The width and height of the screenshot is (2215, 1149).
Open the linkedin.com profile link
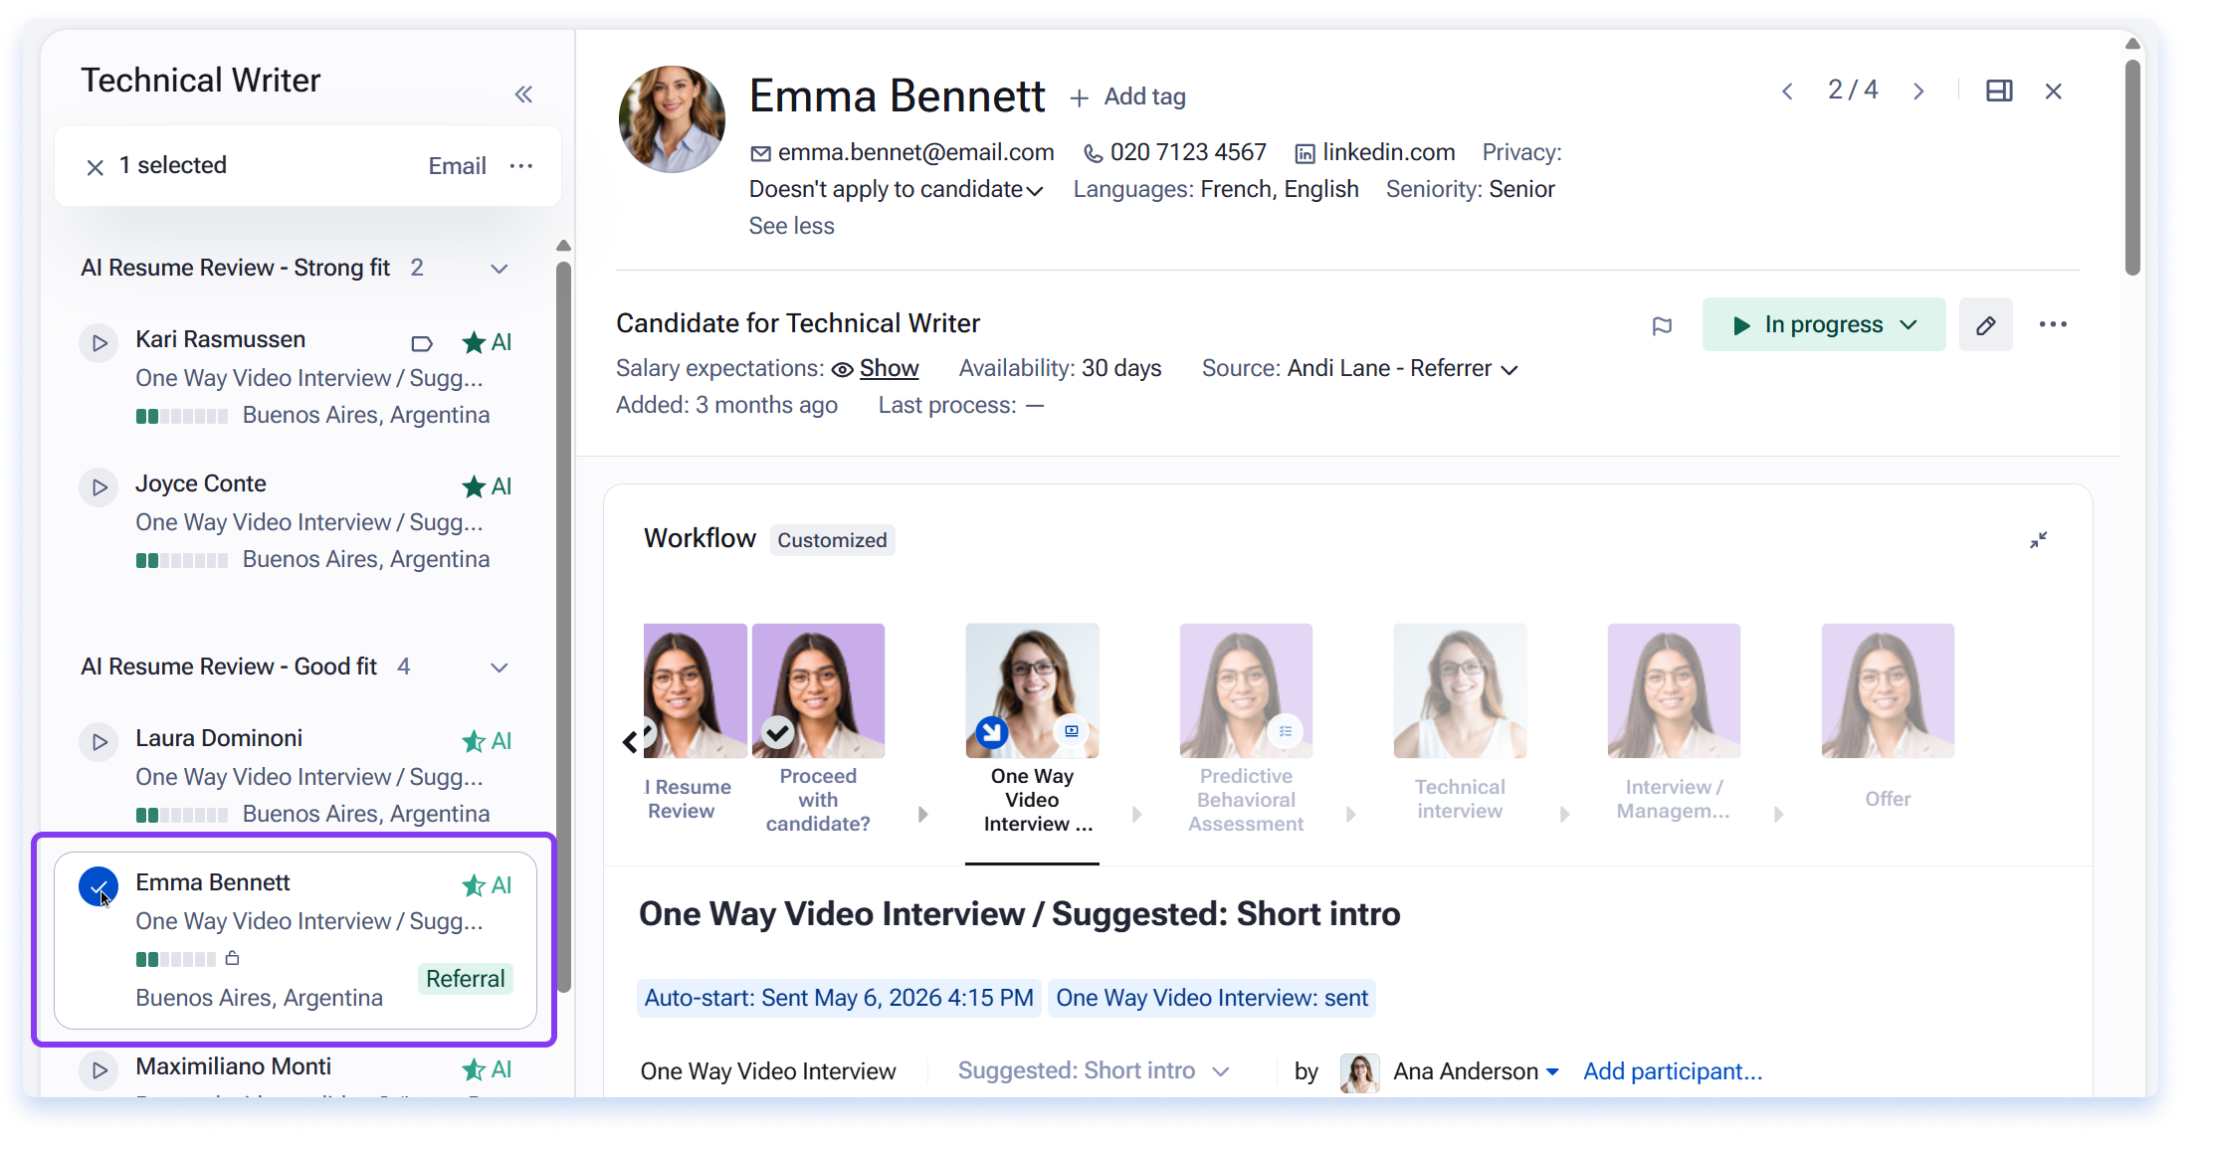click(x=1388, y=152)
